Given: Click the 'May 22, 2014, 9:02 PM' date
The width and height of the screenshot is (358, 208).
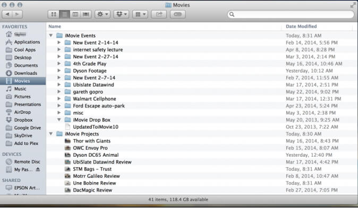Looking at the screenshot, I should pyautogui.click(x=312, y=92).
